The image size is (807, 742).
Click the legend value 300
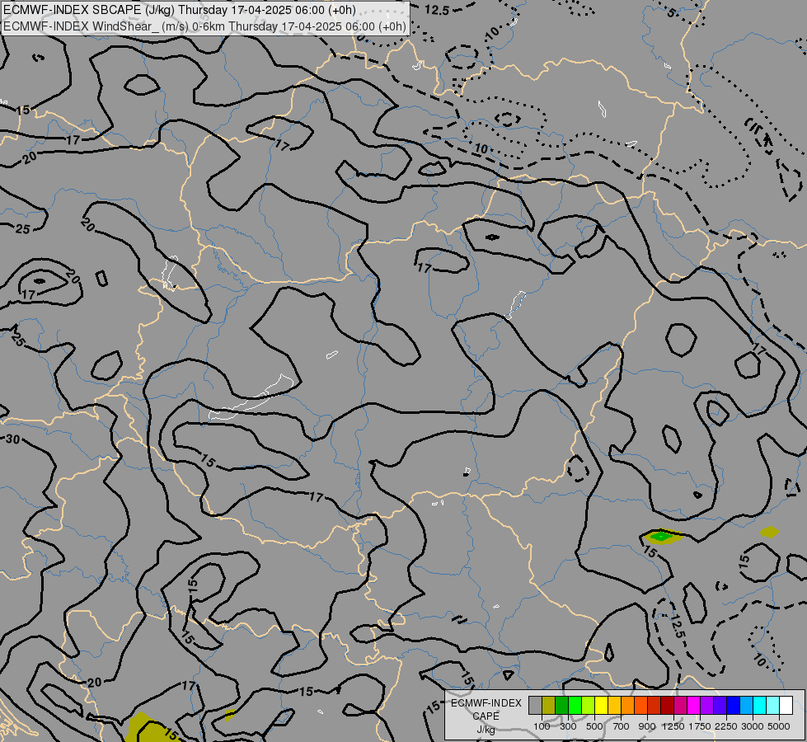point(568,726)
